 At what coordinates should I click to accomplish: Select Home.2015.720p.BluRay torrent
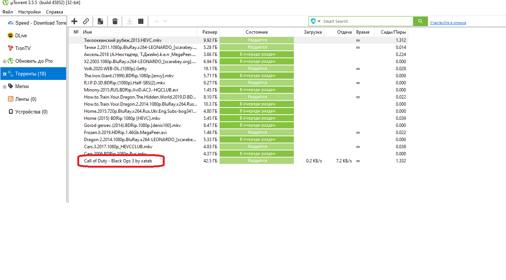coord(140,111)
